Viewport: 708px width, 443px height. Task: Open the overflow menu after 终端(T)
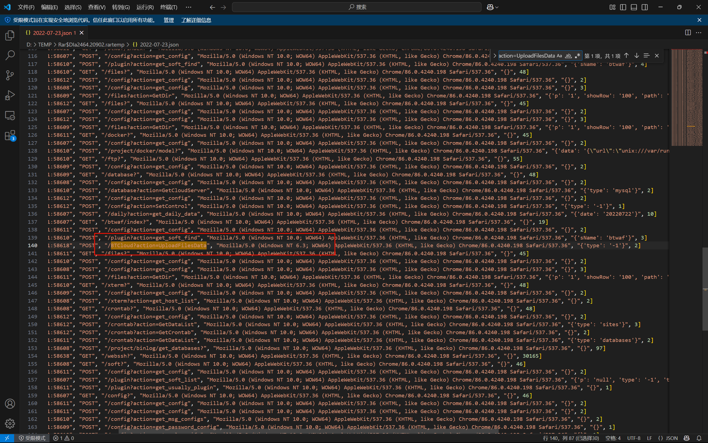coord(188,7)
